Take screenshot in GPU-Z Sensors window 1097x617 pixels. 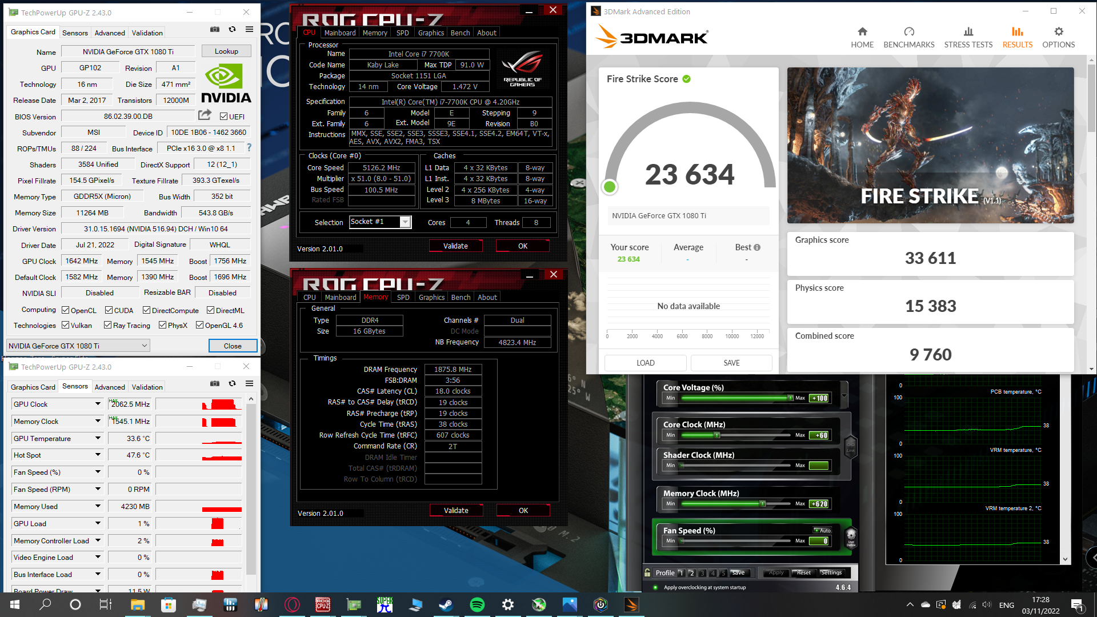pyautogui.click(x=215, y=384)
